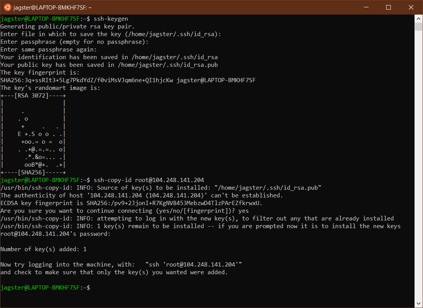Click the Ubuntu icon in the title bar

click(8, 7)
